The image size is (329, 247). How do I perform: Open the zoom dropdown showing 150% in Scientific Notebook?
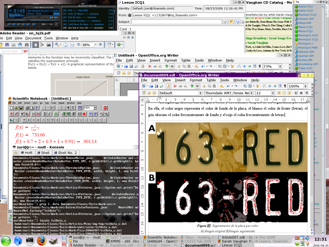(x=88, y=108)
